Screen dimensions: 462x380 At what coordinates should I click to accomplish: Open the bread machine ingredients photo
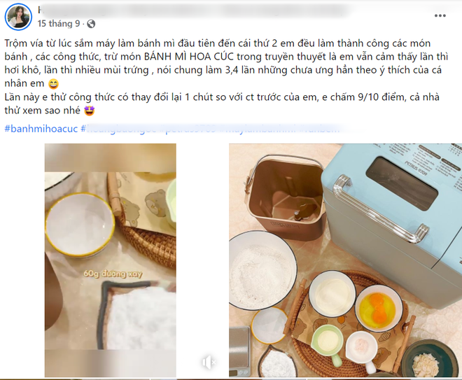tap(345, 260)
